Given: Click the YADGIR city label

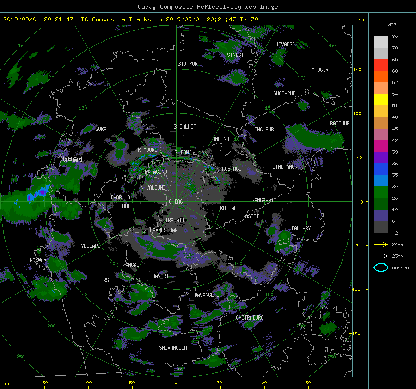Looking at the screenshot, I should tap(320, 70).
